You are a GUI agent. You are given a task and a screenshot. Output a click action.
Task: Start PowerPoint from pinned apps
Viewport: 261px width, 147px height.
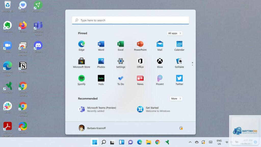pyautogui.click(x=140, y=46)
